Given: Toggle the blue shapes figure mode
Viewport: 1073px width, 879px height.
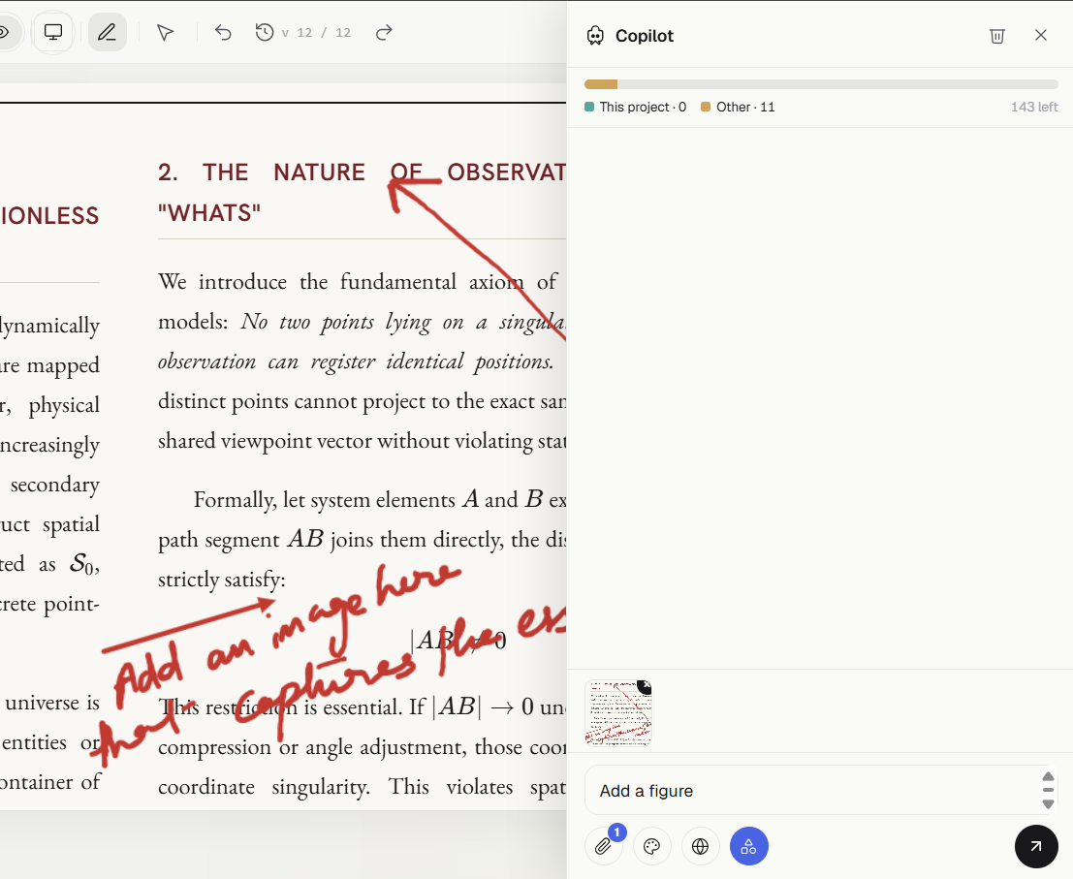Looking at the screenshot, I should click(748, 846).
